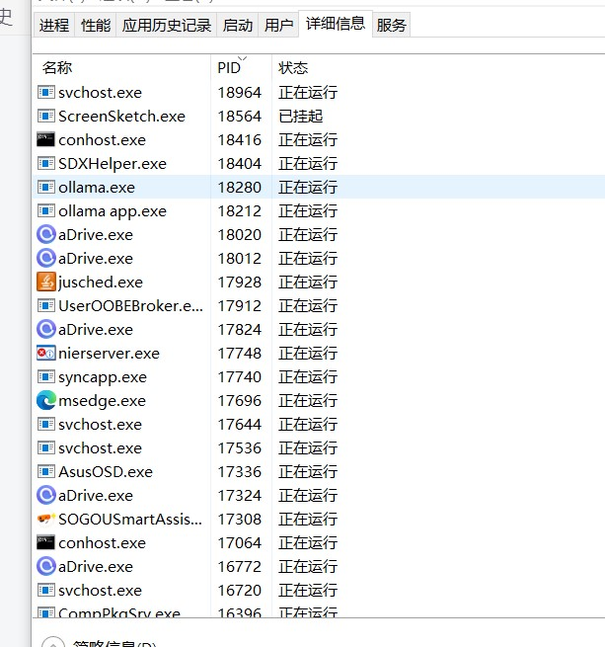Open the 服务 tab
The height and width of the screenshot is (647, 605).
coord(391,25)
